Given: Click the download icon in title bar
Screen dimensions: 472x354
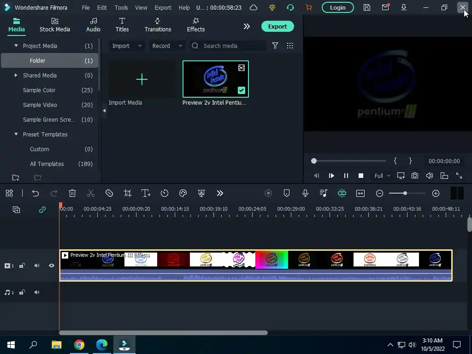Looking at the screenshot, I should [x=404, y=7].
